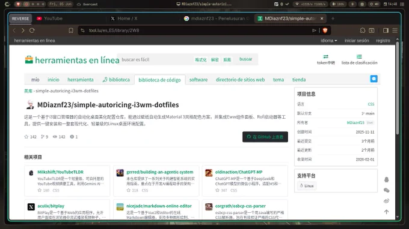Open the herramienta navigation tab
This screenshot has height=229, width=409.
point(81,80)
